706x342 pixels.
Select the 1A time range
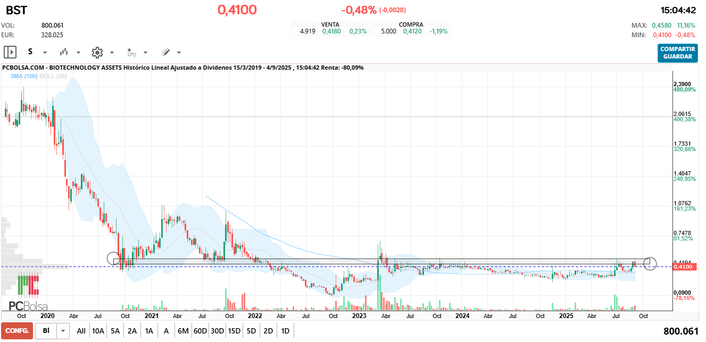[x=149, y=331]
